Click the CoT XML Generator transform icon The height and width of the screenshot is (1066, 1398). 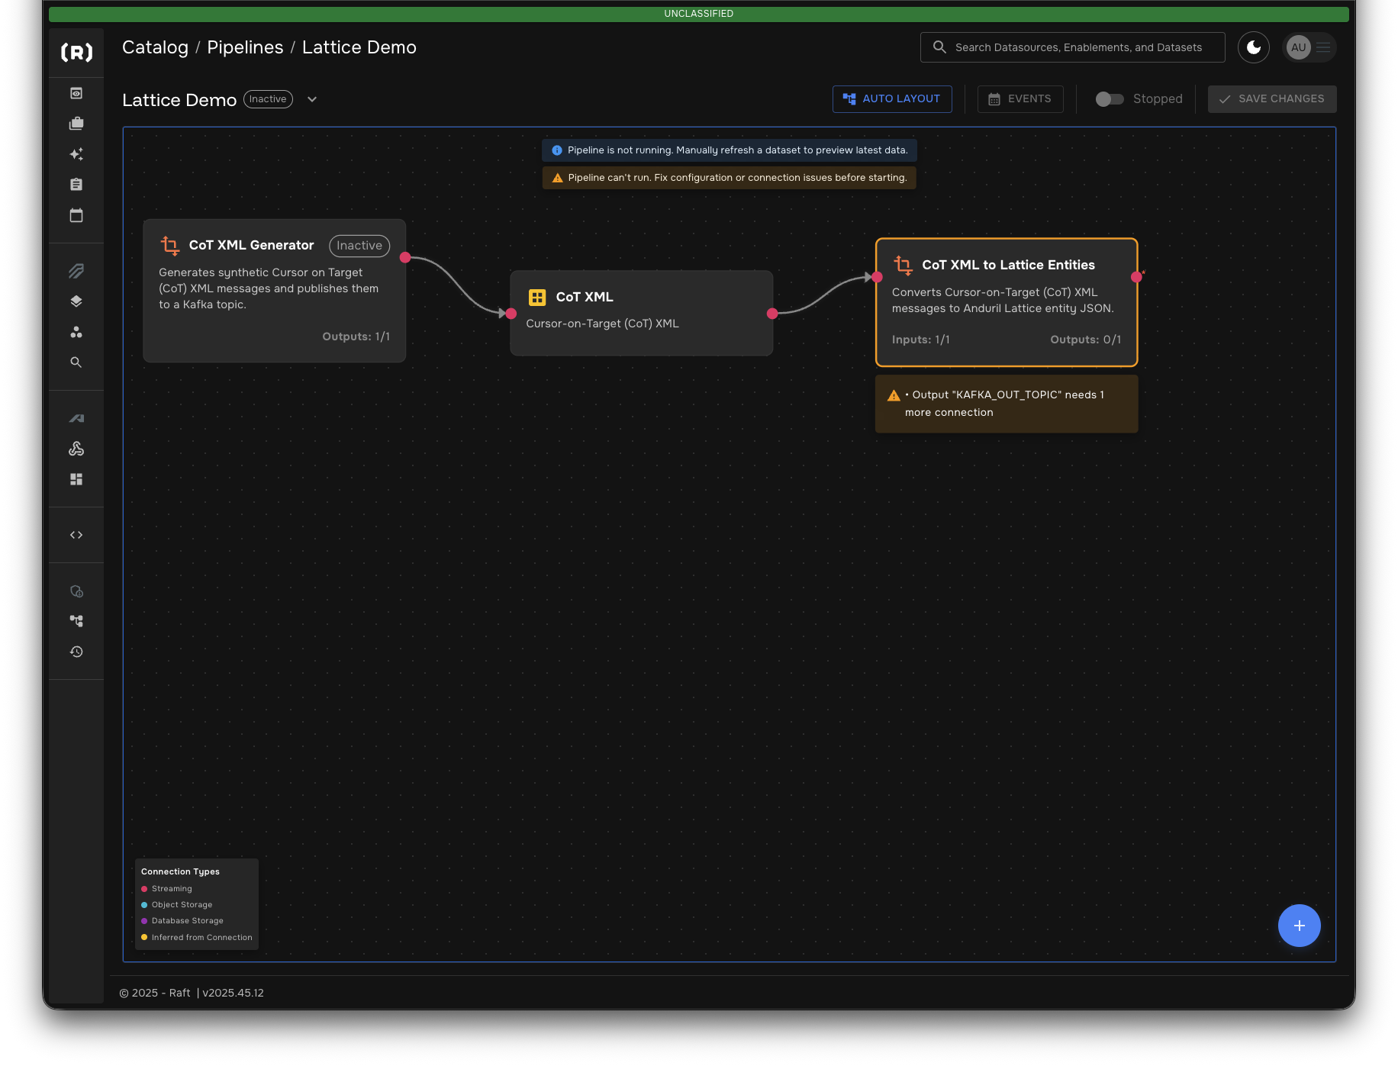(x=169, y=246)
